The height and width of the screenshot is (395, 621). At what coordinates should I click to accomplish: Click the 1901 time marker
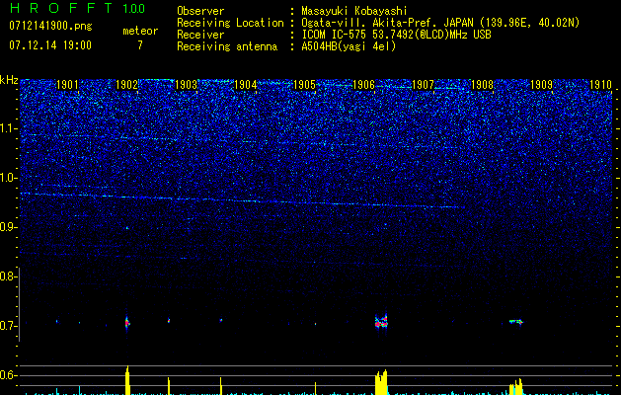coord(67,85)
